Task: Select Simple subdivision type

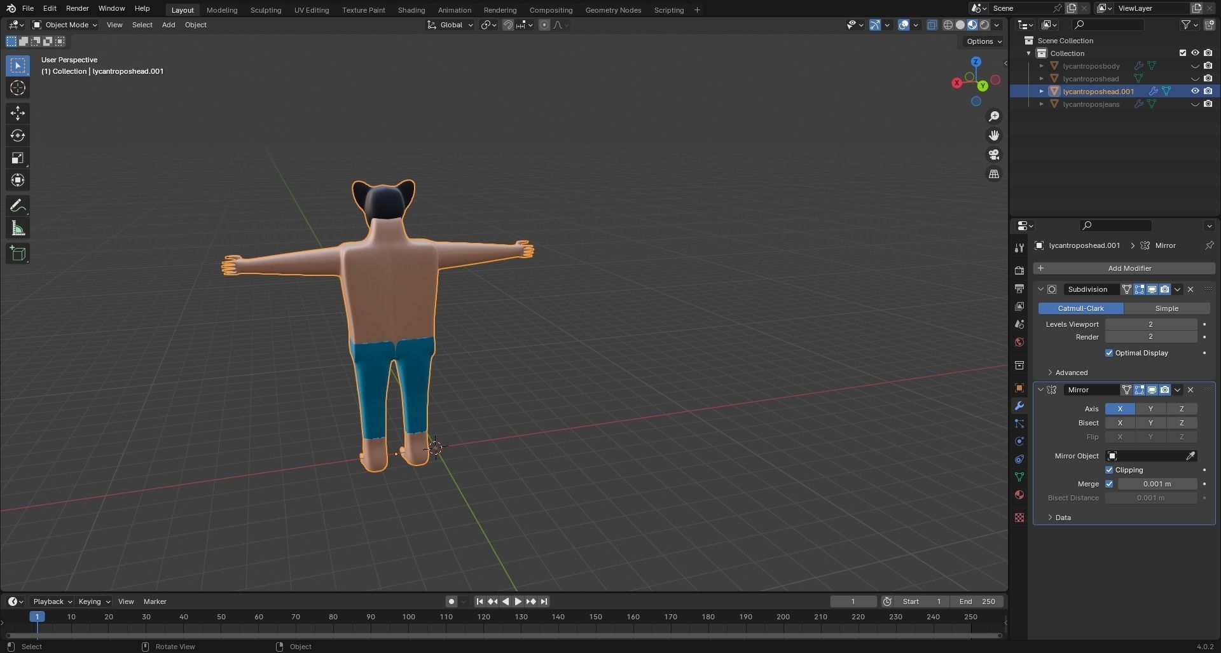Action: coord(1166,308)
